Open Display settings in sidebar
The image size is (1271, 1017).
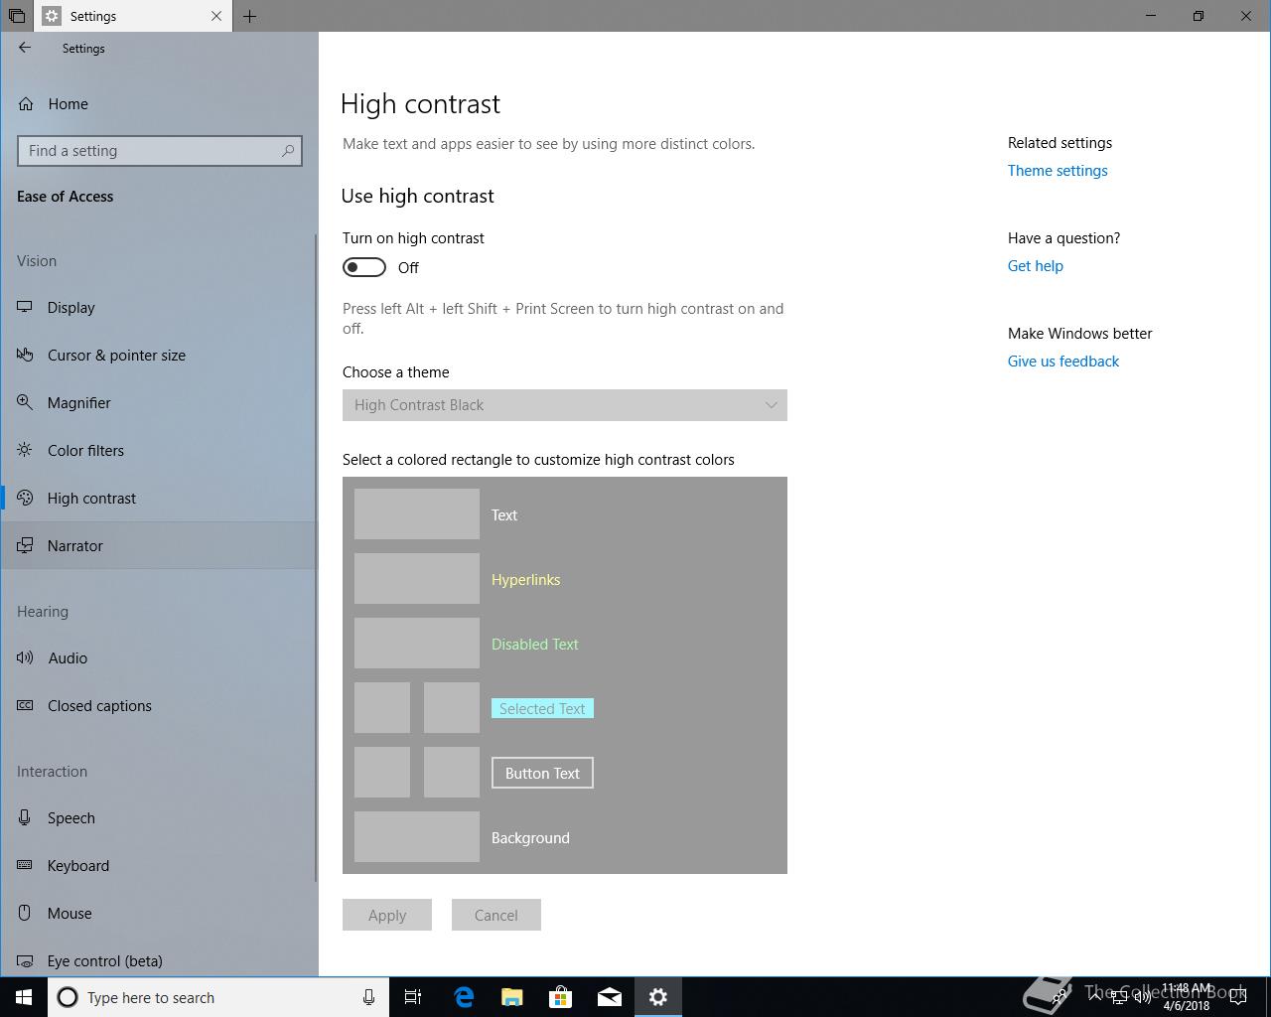click(x=159, y=307)
